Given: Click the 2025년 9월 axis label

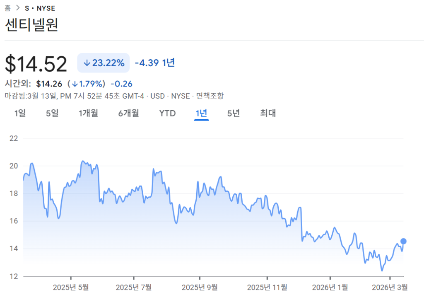Looking at the screenshot, I should point(200,287).
